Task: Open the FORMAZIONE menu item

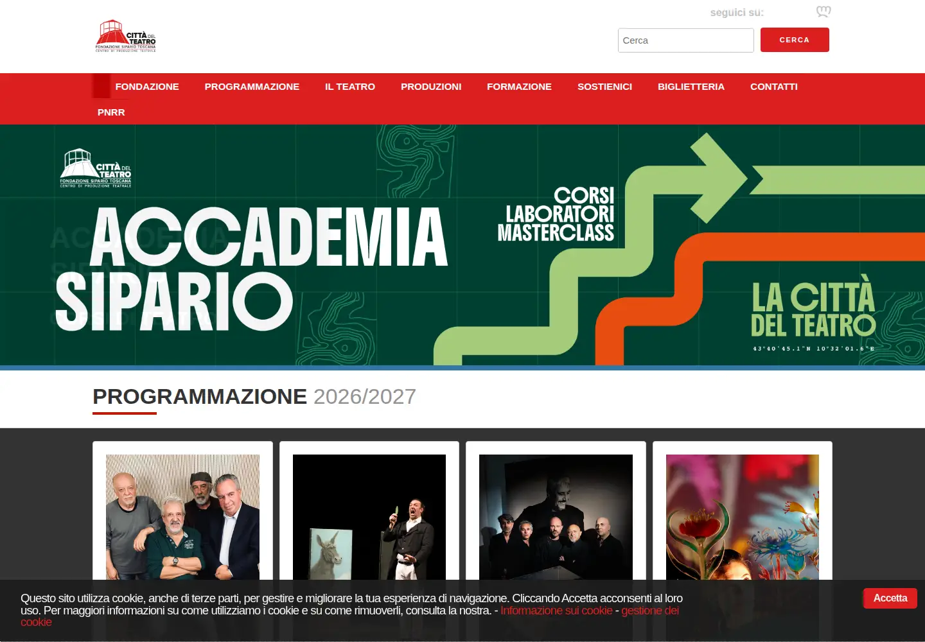Action: [519, 87]
